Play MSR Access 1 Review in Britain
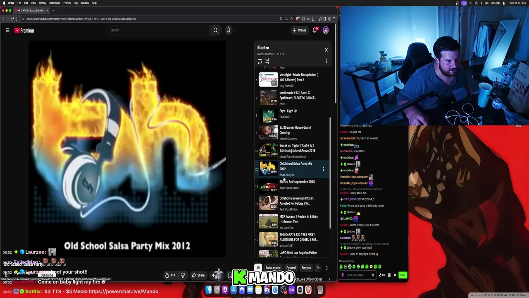 pos(292,221)
